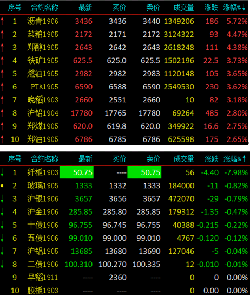This screenshot has width=250, height=295.
Task: Click the 买价 header in bottom table
Action: point(120,159)
